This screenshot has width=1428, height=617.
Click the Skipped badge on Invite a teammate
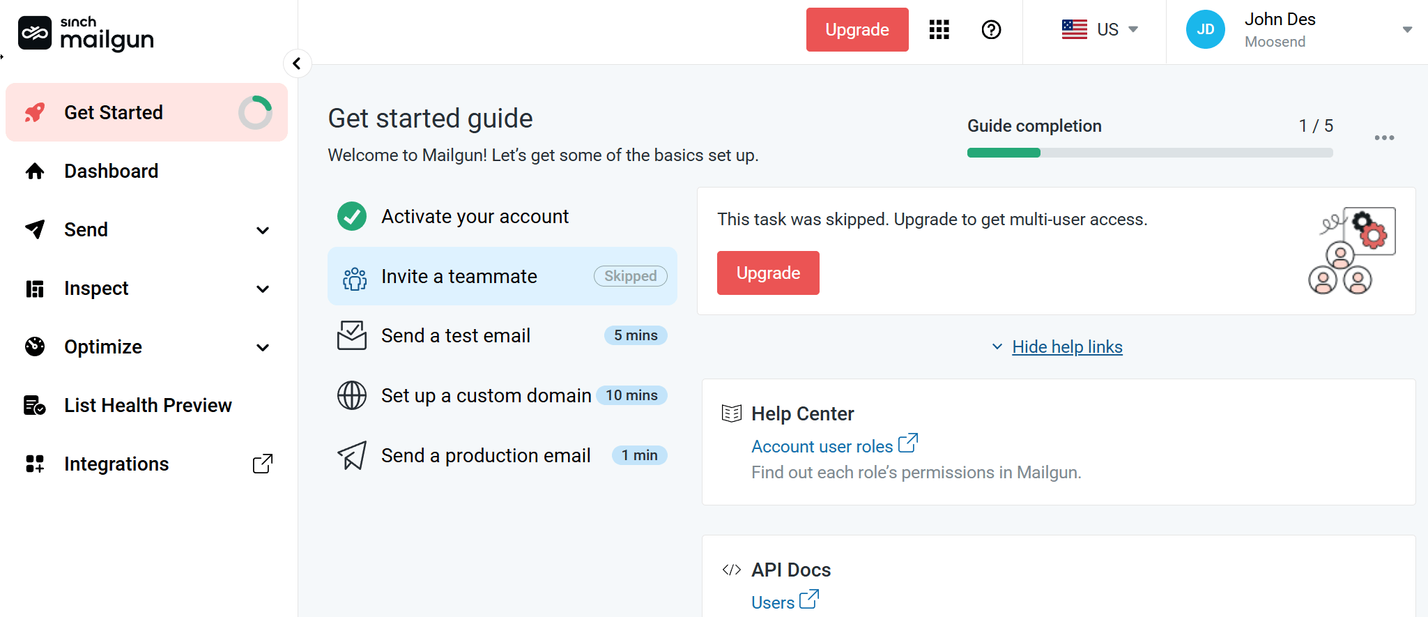630,276
